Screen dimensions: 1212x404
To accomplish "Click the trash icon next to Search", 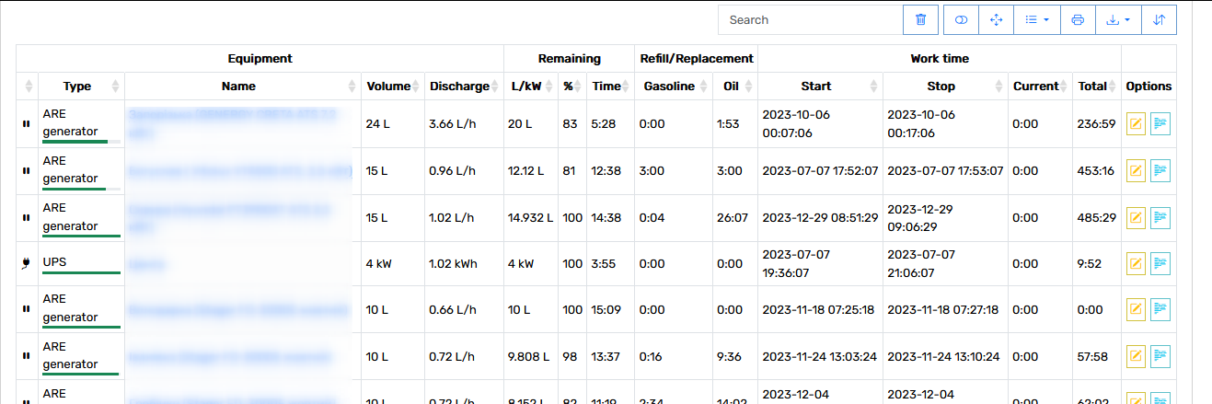I will (x=920, y=19).
